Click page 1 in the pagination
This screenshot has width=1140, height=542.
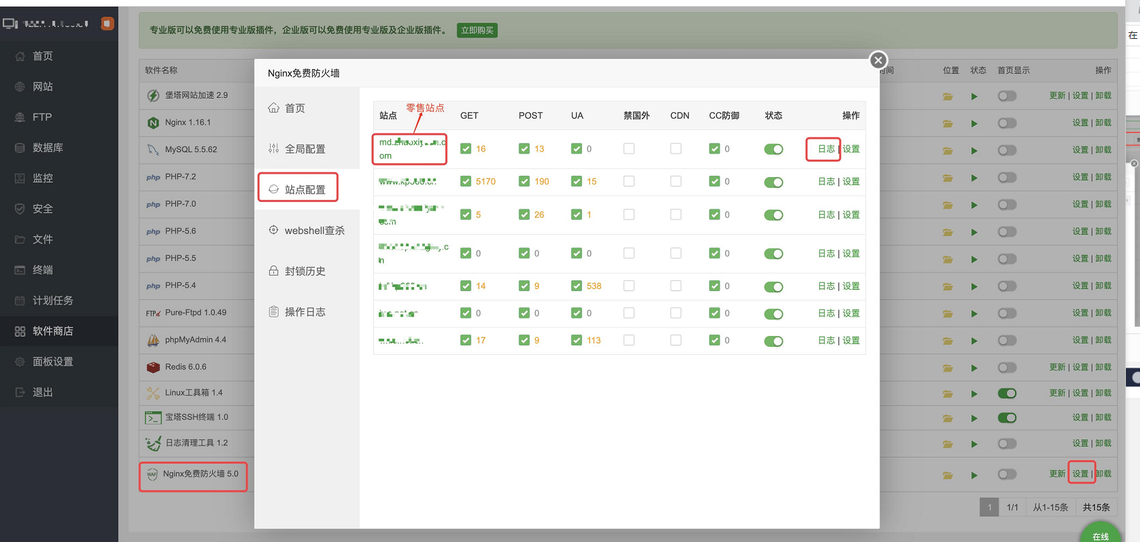(x=989, y=507)
